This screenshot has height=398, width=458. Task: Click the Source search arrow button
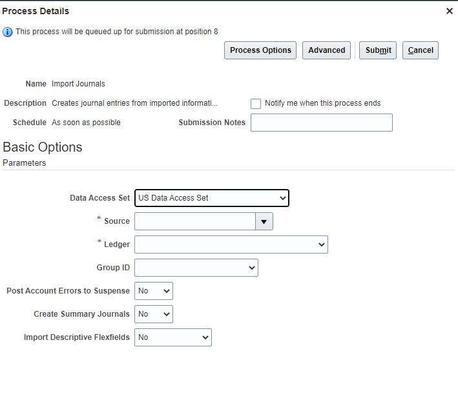coord(264,222)
